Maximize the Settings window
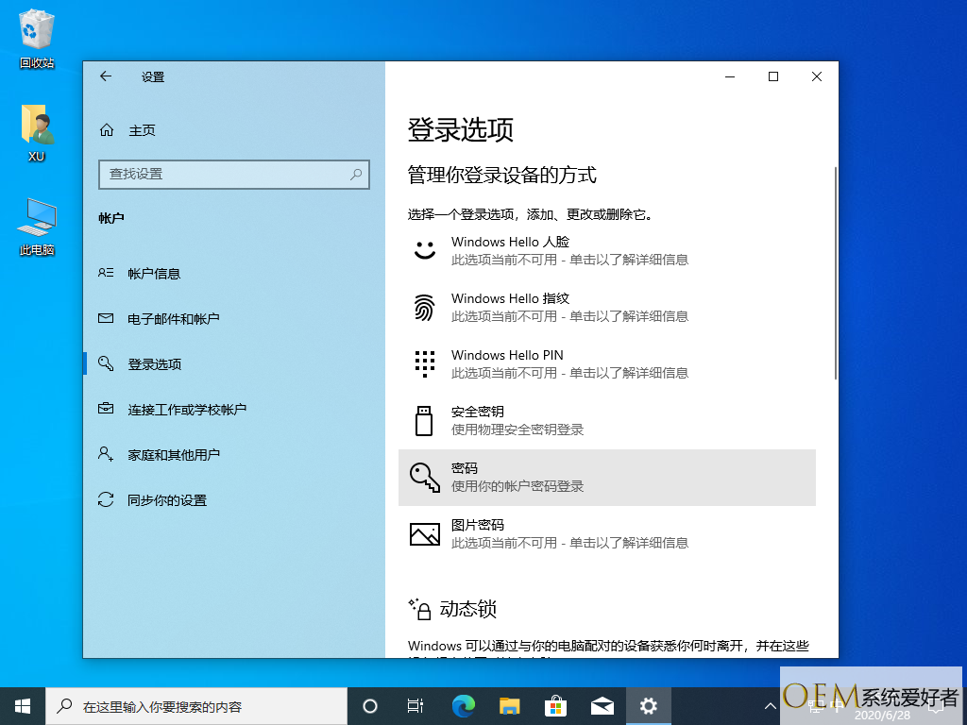 (773, 76)
